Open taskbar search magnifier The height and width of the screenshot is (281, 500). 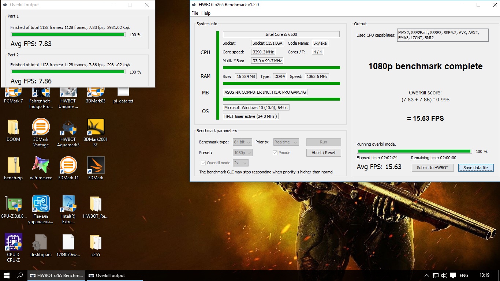(x=20, y=276)
